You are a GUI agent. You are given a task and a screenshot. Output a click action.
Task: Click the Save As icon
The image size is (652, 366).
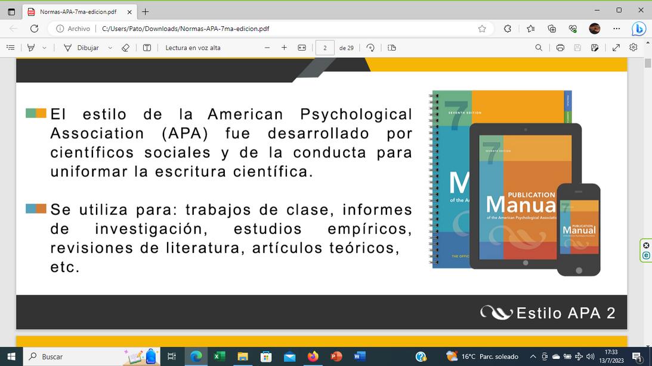[595, 48]
